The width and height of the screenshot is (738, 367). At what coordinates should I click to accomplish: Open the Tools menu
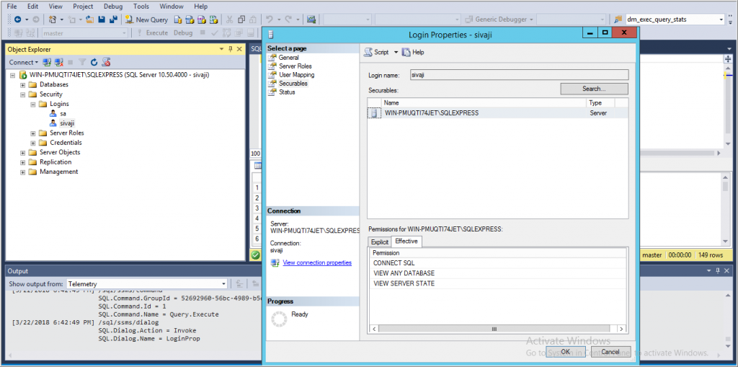(x=141, y=6)
